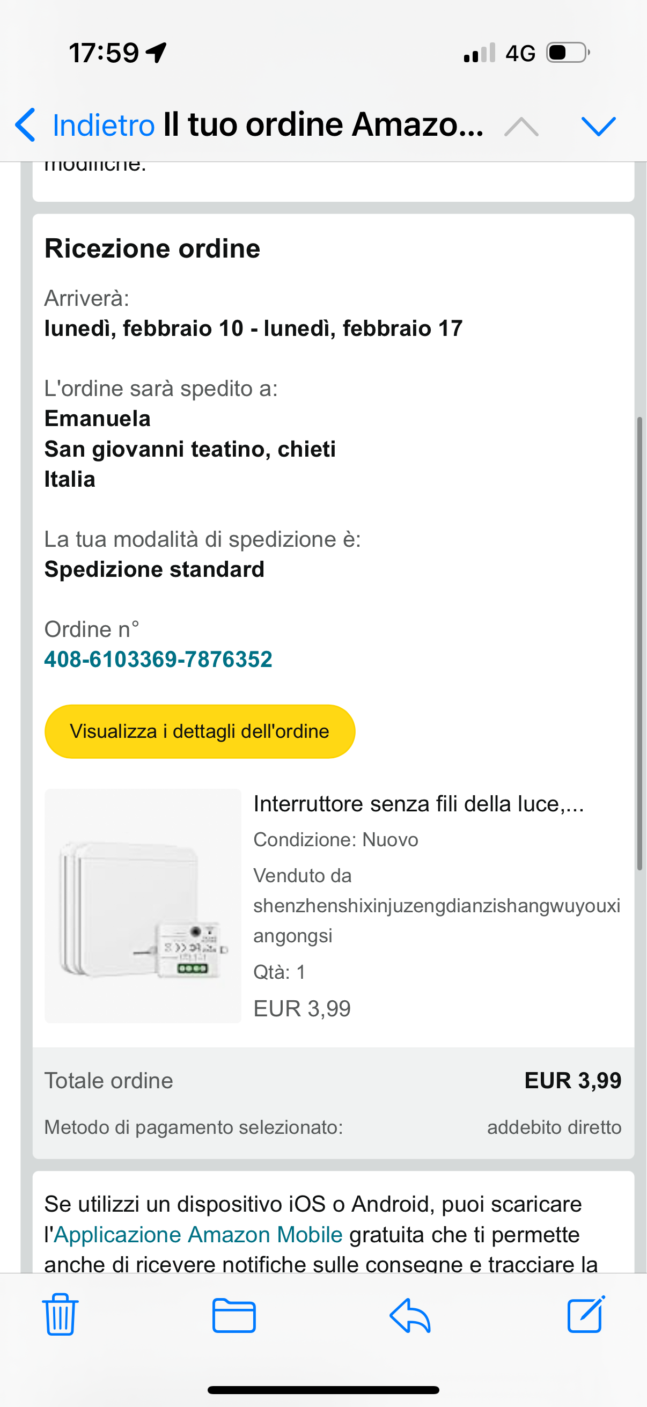Open Applicazione Amazon Mobile link
The image size is (647, 1407).
[x=198, y=1234]
